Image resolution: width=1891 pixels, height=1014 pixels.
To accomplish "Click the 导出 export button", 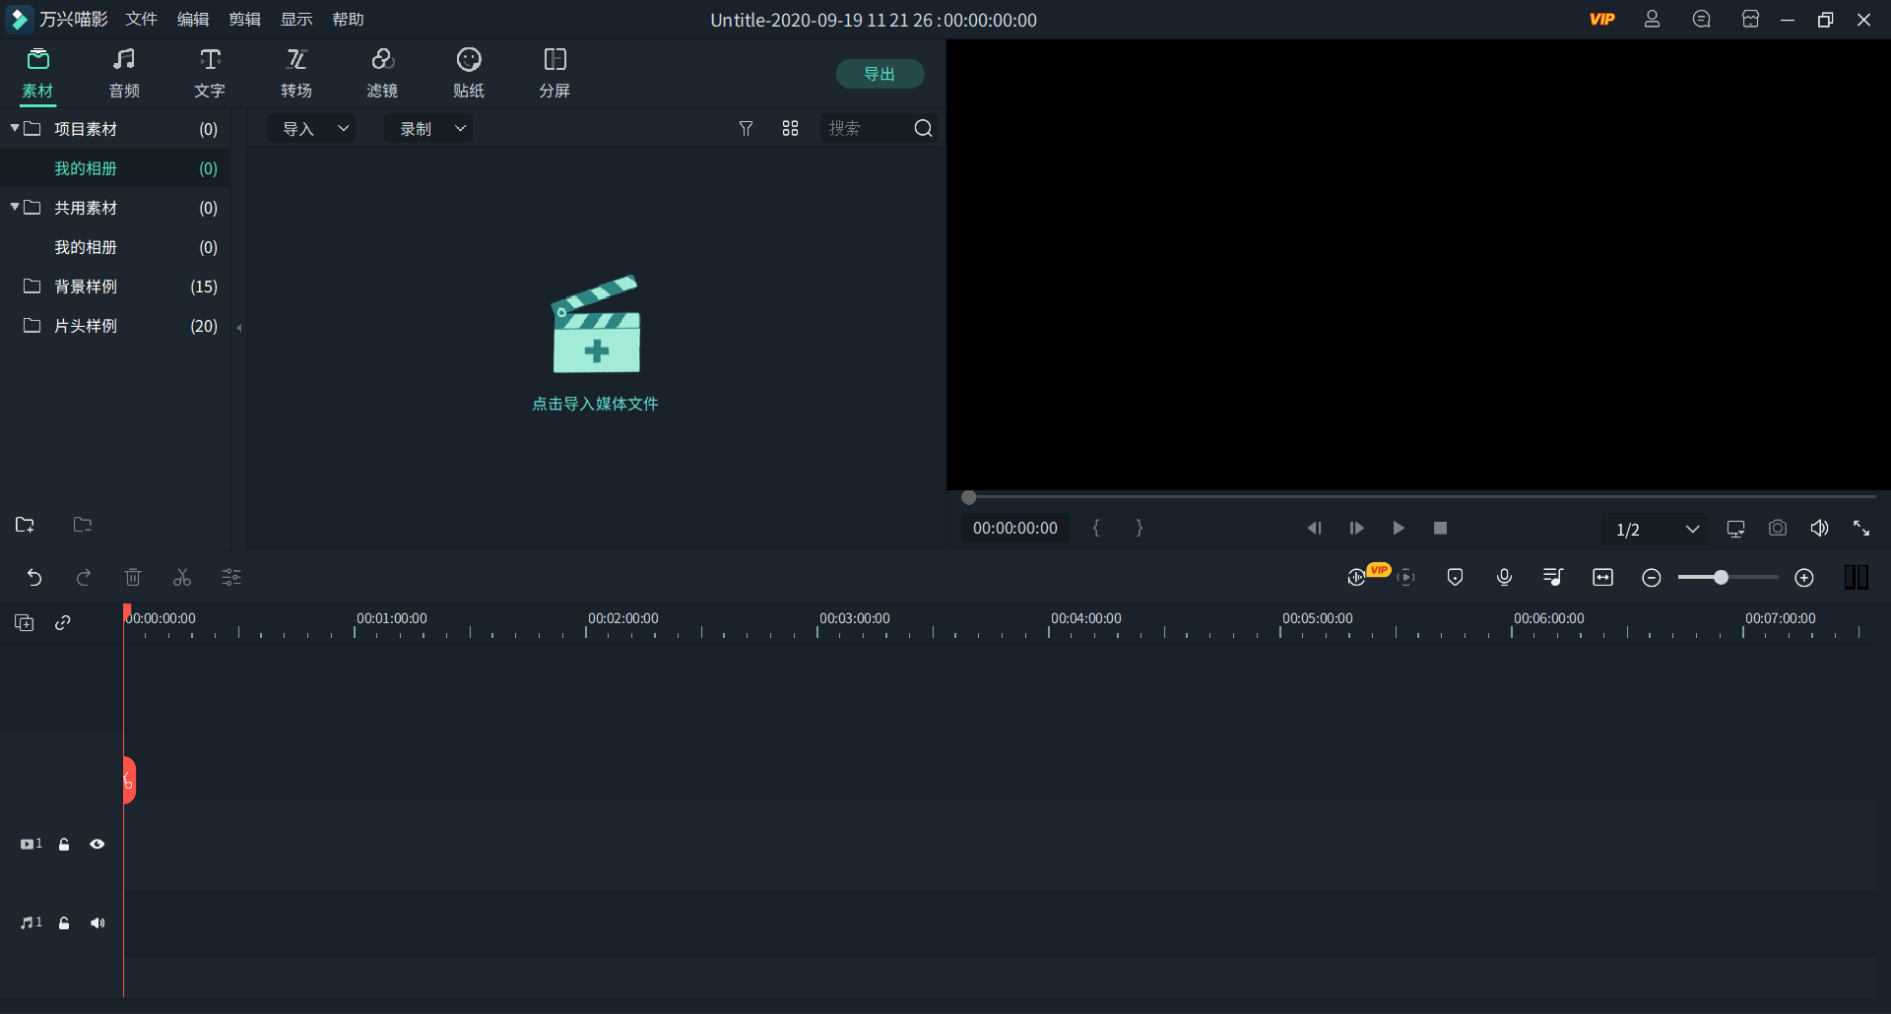I will click(880, 74).
